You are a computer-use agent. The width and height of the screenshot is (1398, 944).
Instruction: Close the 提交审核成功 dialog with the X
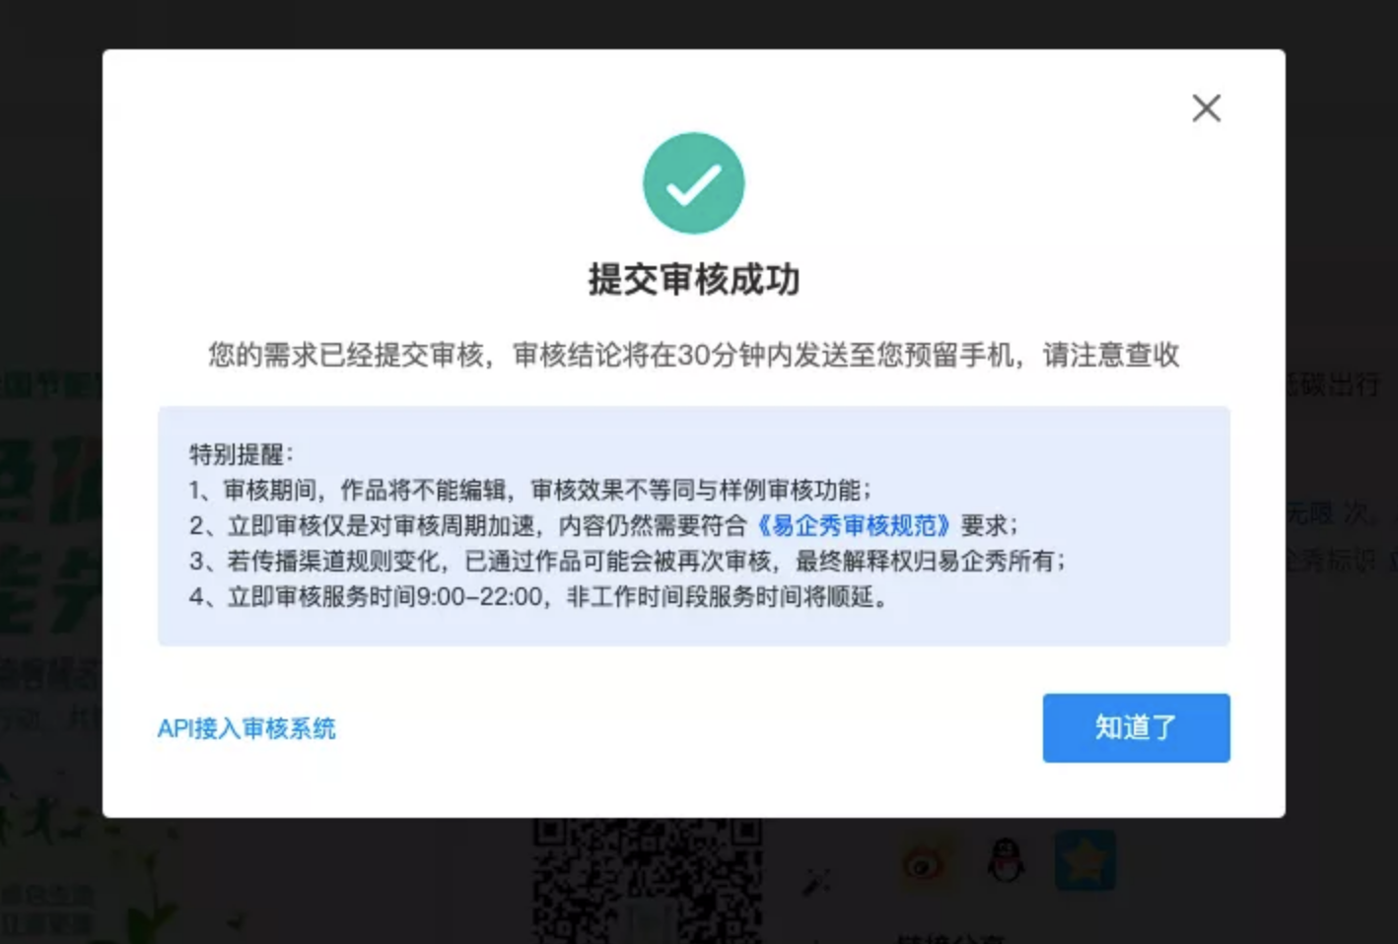click(x=1206, y=107)
